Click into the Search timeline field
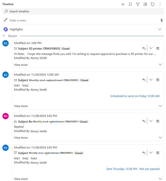The height and width of the screenshot is (181, 166). coord(83,11)
